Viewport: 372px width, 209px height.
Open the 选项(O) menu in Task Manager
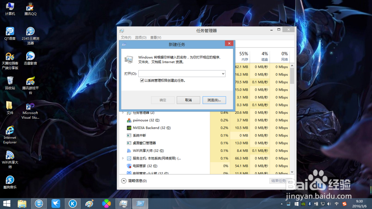pos(141,38)
